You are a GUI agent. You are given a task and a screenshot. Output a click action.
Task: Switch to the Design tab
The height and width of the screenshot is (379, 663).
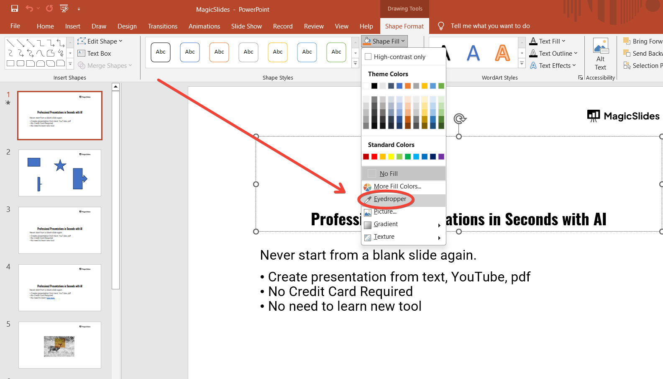(x=127, y=26)
